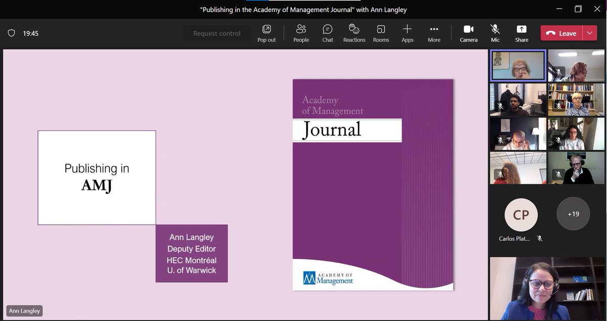The width and height of the screenshot is (607, 321).
Task: Restore down the meeting window
Action: click(578, 9)
